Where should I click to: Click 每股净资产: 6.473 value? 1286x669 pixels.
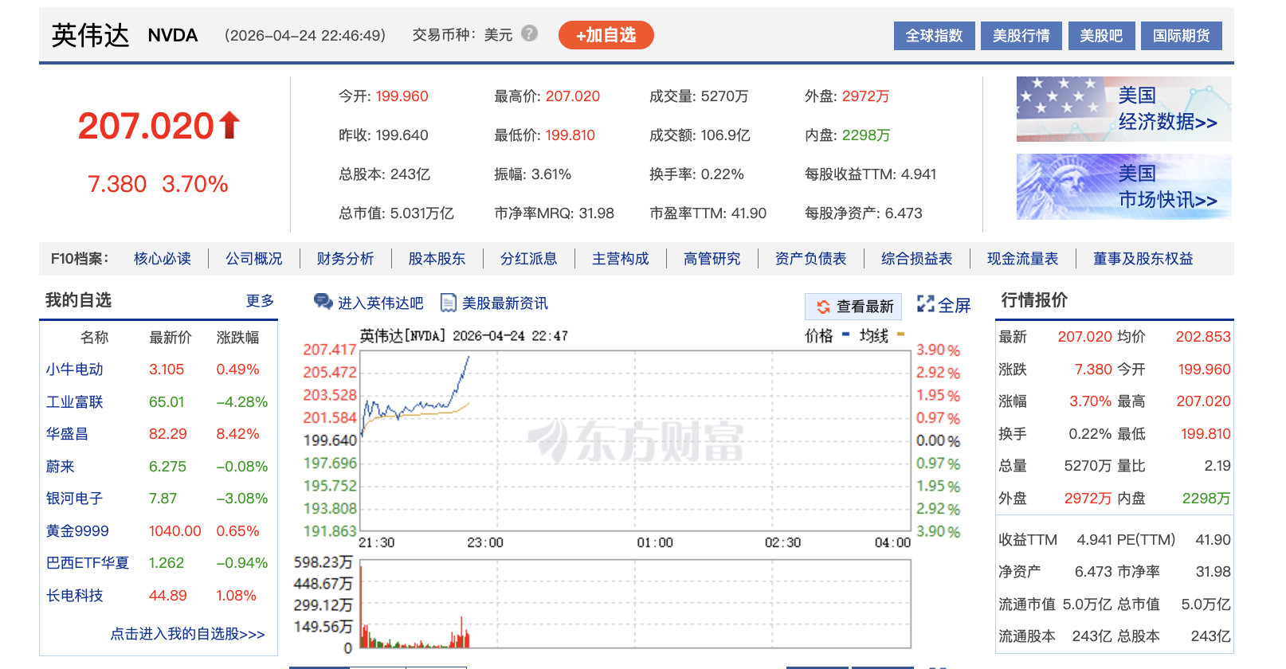pos(864,213)
